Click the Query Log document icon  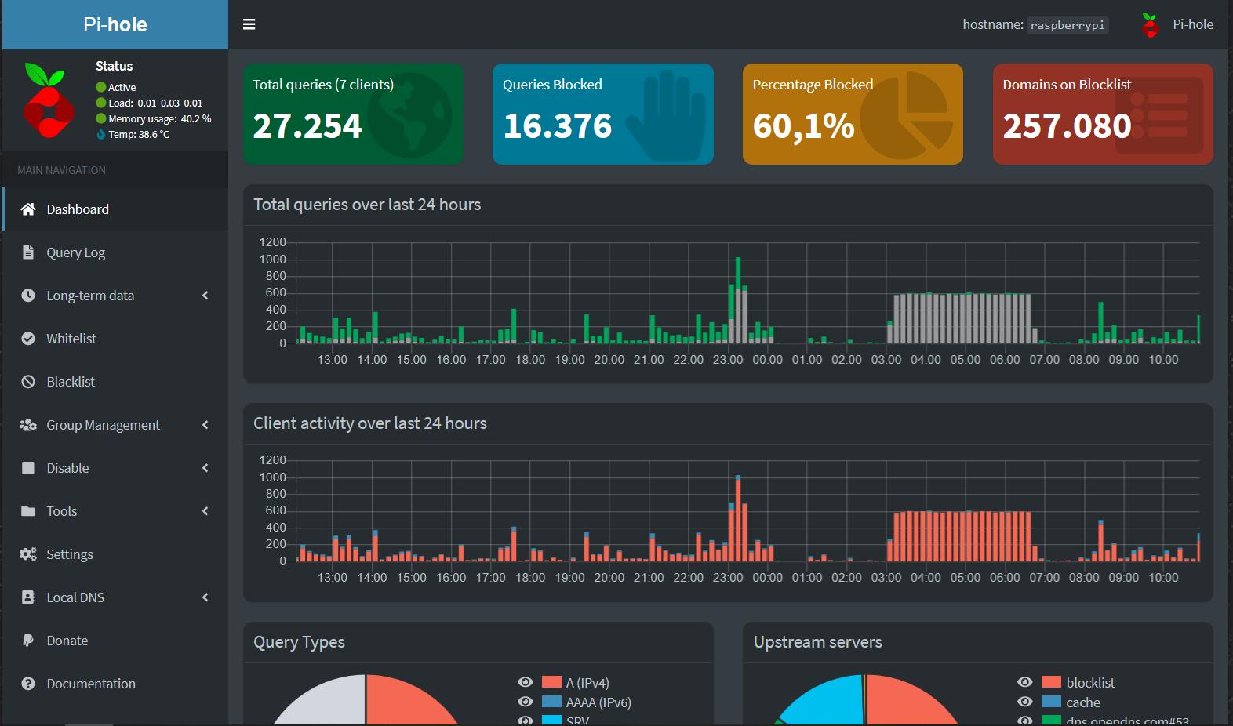pyautogui.click(x=28, y=252)
